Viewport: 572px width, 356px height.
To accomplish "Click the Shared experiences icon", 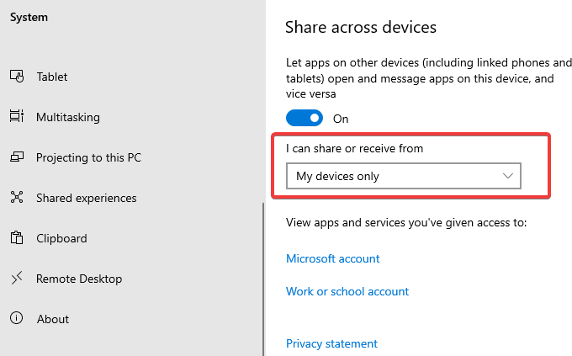I will [x=17, y=197].
